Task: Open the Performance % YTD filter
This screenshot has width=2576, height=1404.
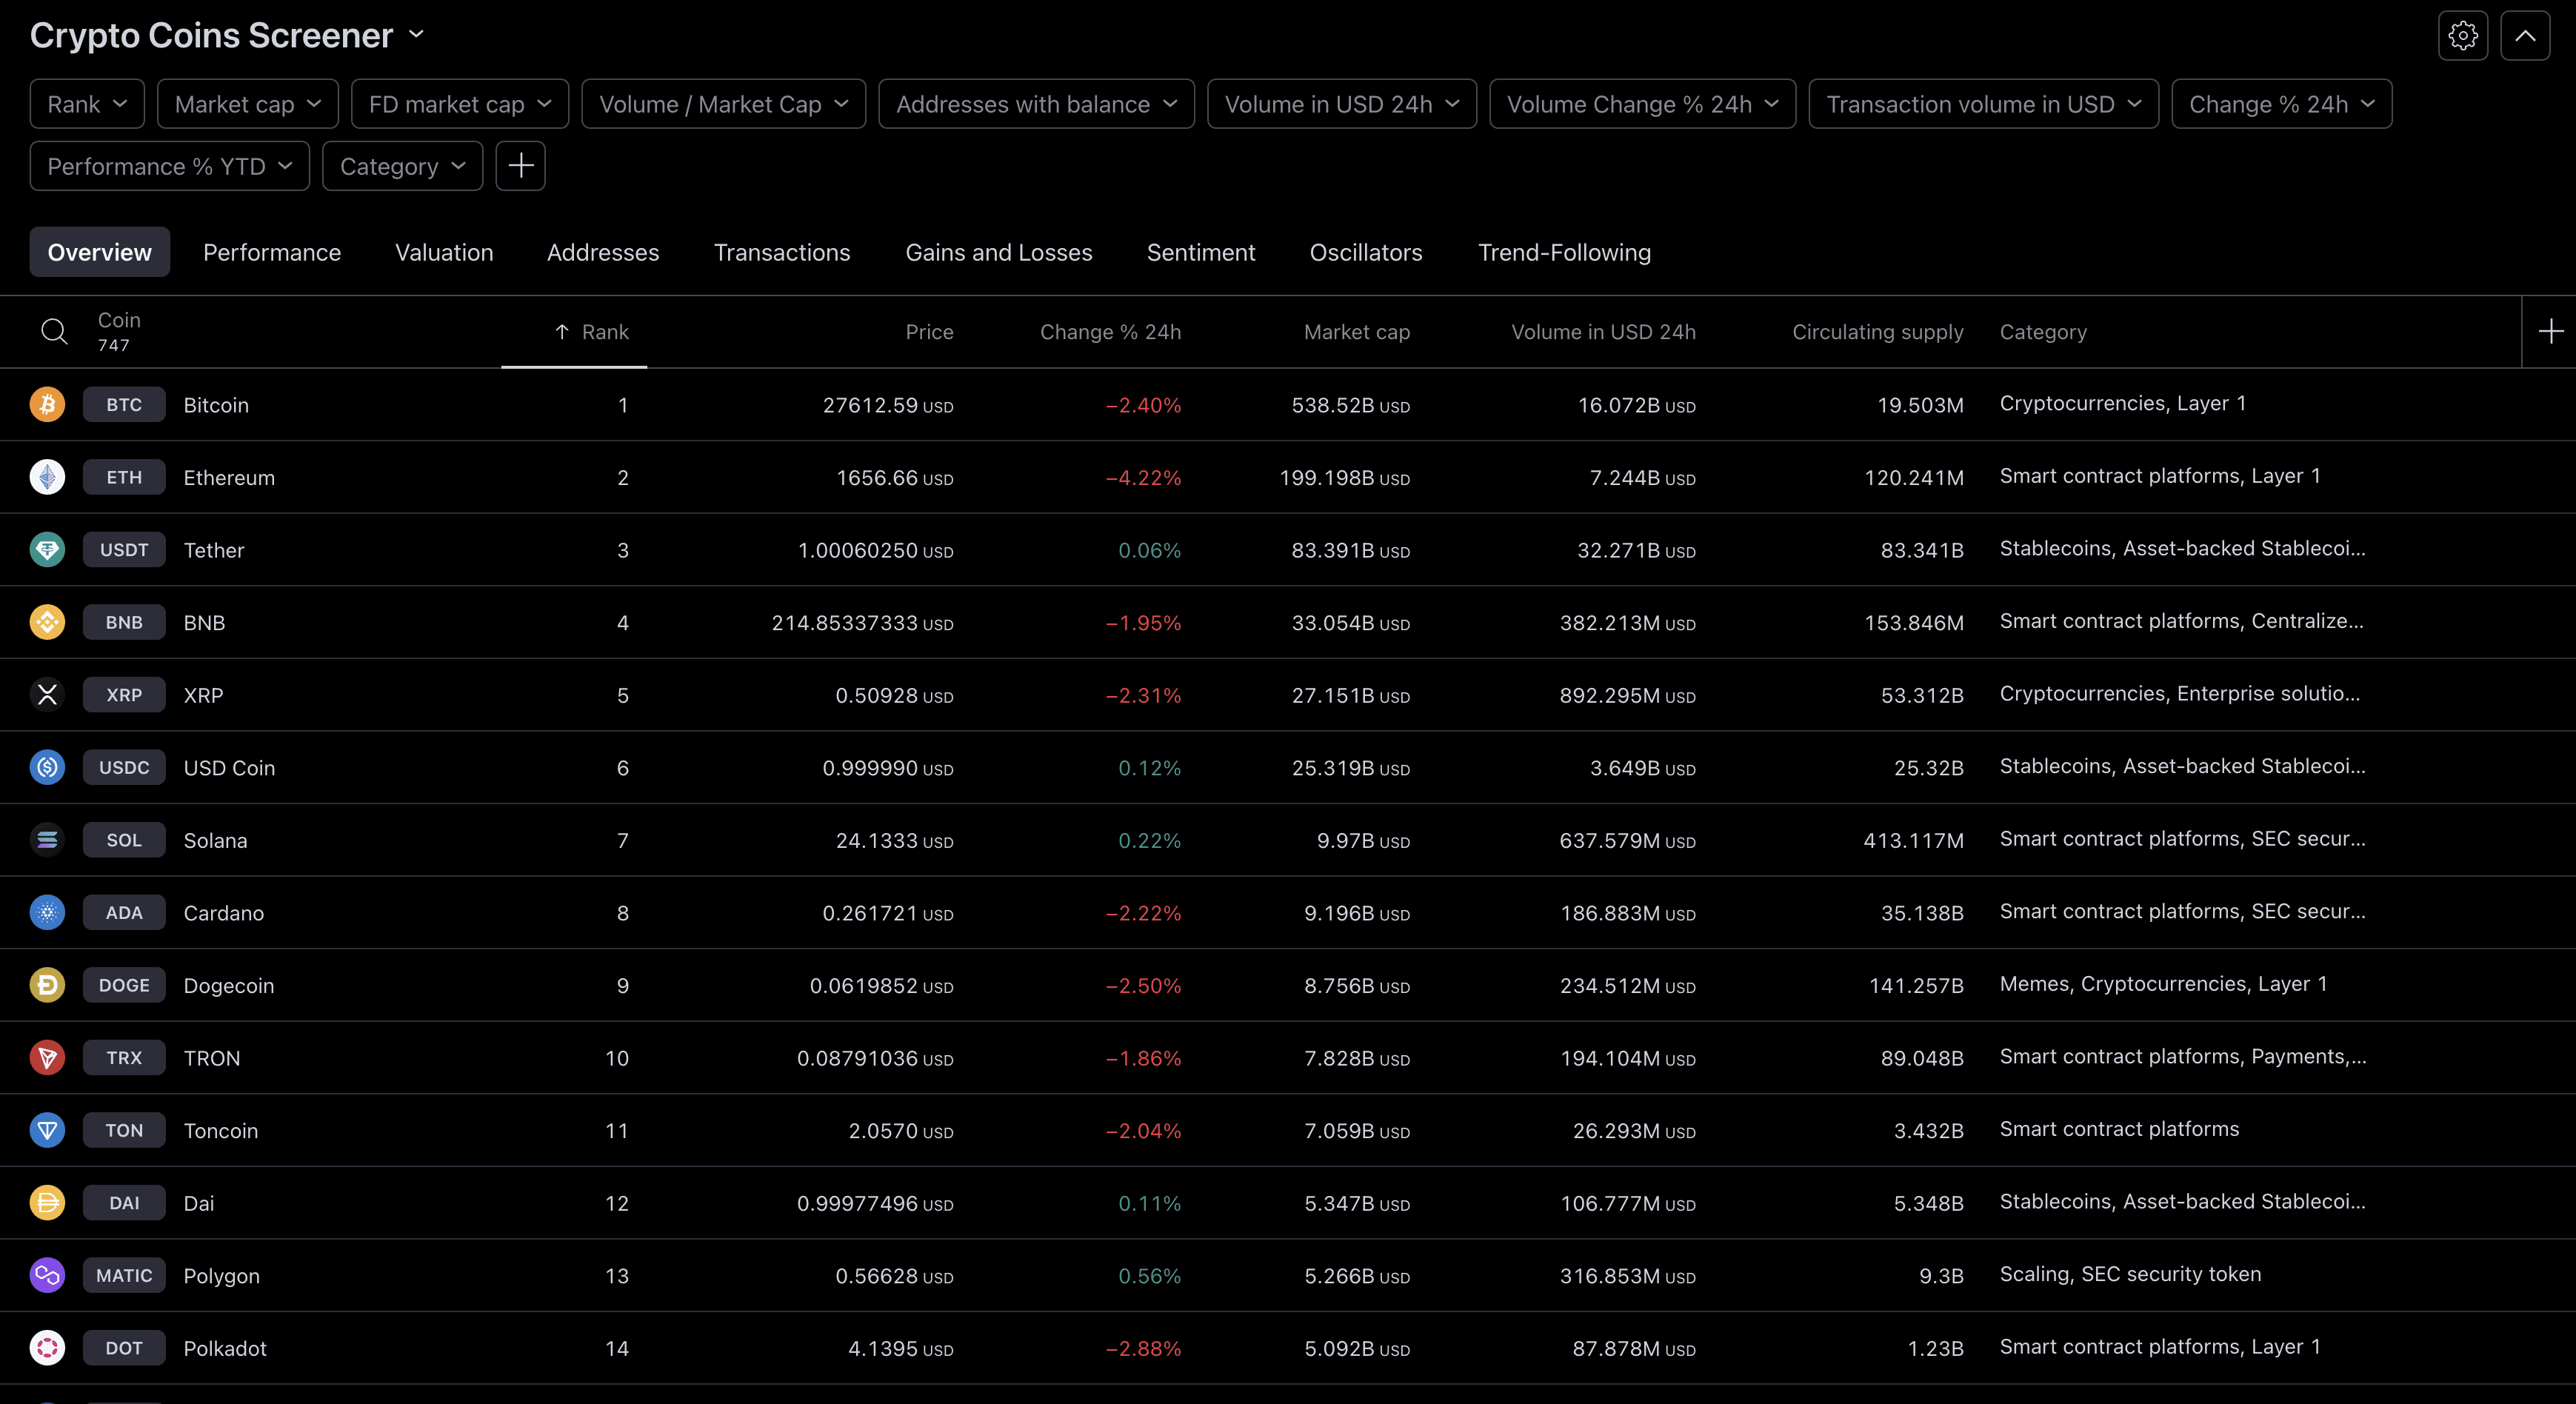Action: [x=170, y=166]
